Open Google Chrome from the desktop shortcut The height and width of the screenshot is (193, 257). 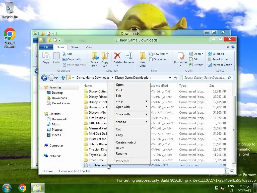tap(10, 38)
